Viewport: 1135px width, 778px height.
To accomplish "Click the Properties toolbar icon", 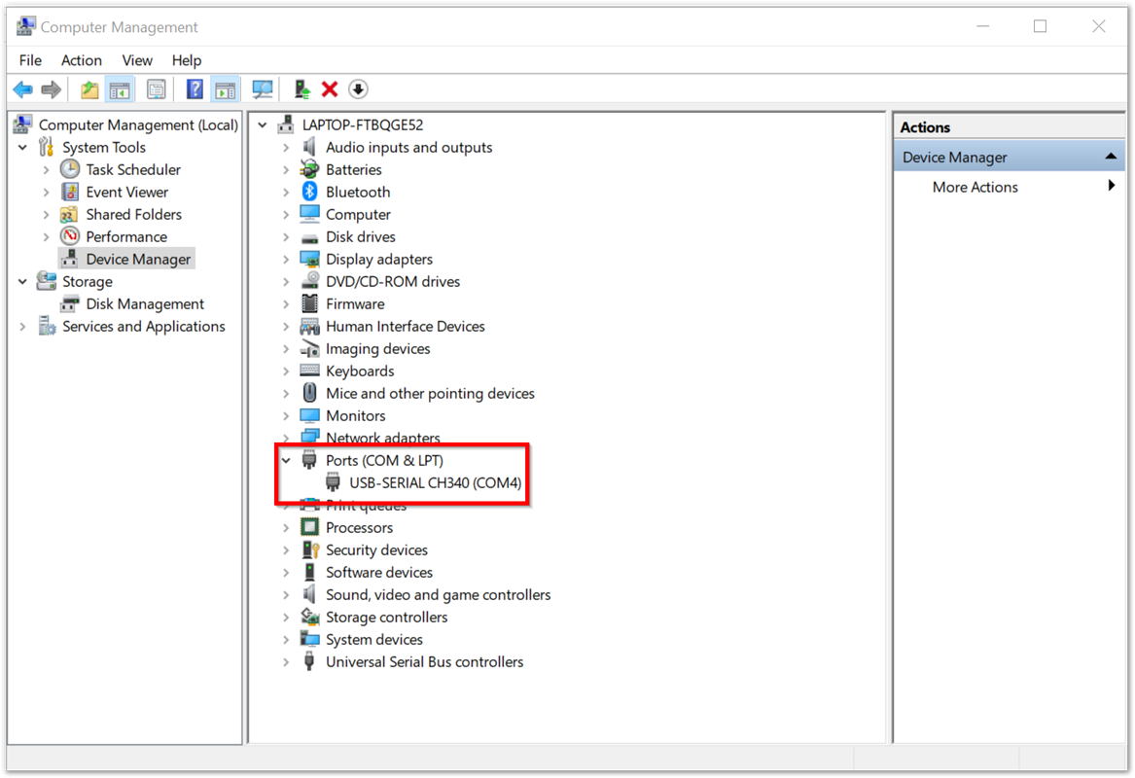I will (156, 89).
